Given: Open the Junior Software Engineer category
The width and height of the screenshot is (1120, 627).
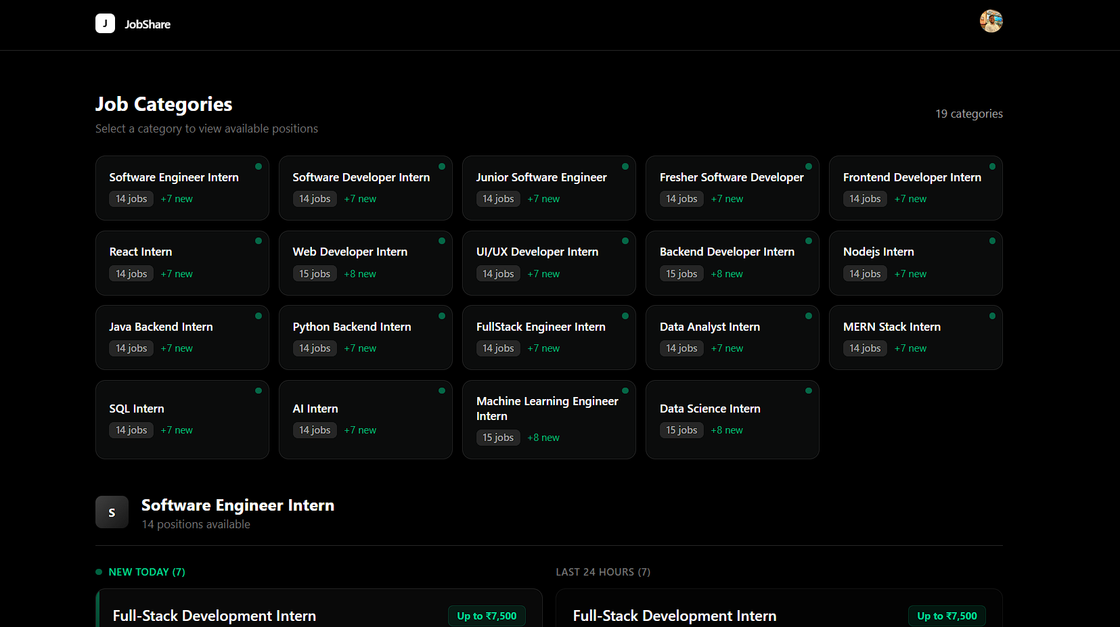Looking at the screenshot, I should pyautogui.click(x=548, y=188).
